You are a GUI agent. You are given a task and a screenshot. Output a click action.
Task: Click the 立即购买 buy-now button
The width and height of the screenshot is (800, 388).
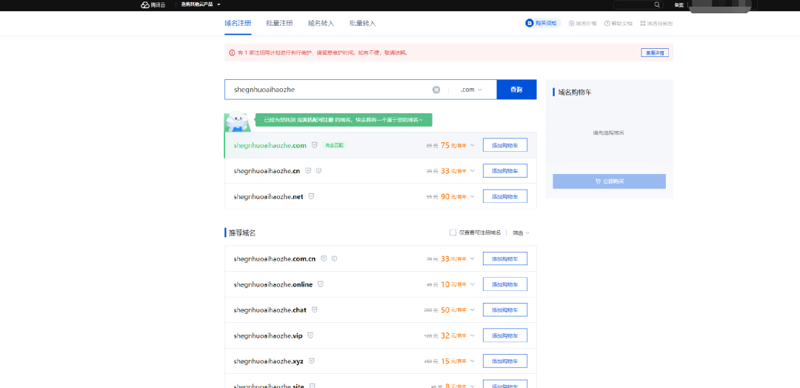(x=609, y=181)
